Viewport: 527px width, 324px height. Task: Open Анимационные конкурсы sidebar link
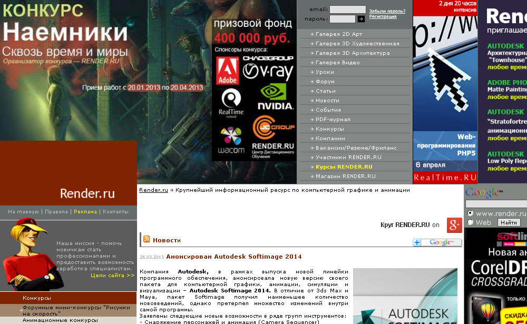(60, 320)
